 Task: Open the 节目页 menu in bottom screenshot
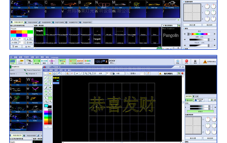click(x=26, y=57)
